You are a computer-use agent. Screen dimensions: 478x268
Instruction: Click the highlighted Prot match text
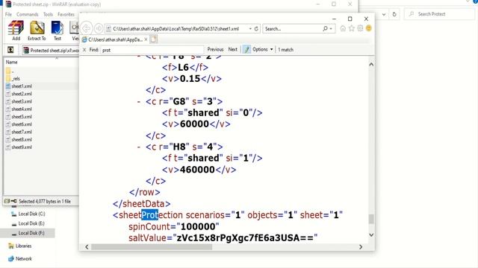click(x=149, y=215)
